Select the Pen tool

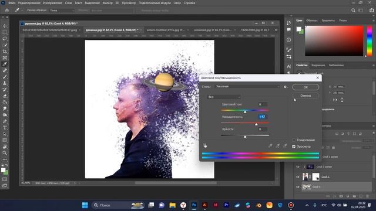(5, 121)
